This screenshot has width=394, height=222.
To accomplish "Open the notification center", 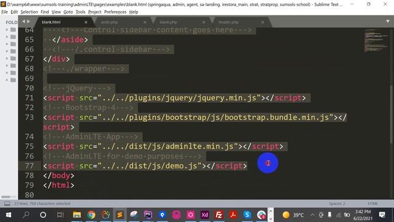I will click(382, 215).
